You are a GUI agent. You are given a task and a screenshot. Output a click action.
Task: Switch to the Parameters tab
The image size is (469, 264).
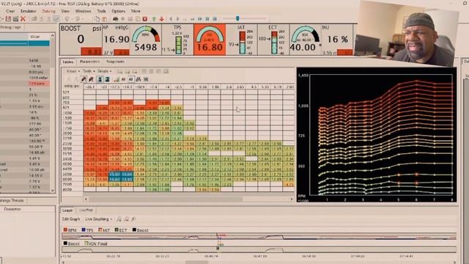89,62
